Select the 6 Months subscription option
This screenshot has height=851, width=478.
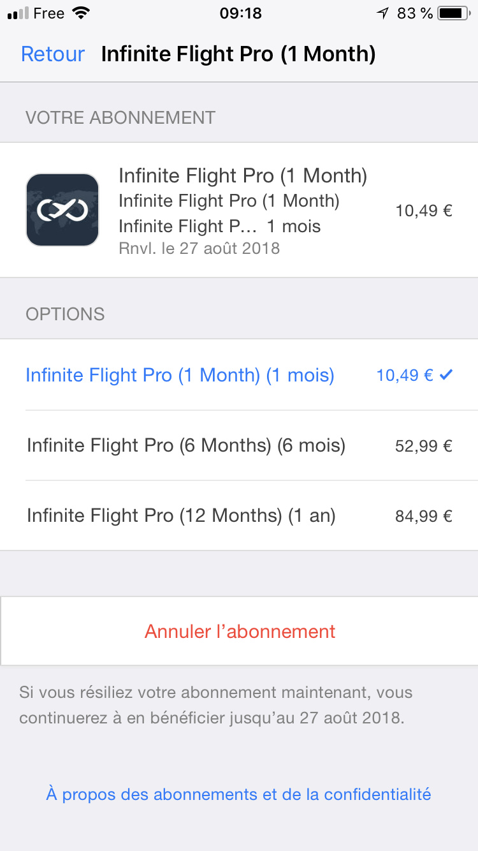point(186,445)
